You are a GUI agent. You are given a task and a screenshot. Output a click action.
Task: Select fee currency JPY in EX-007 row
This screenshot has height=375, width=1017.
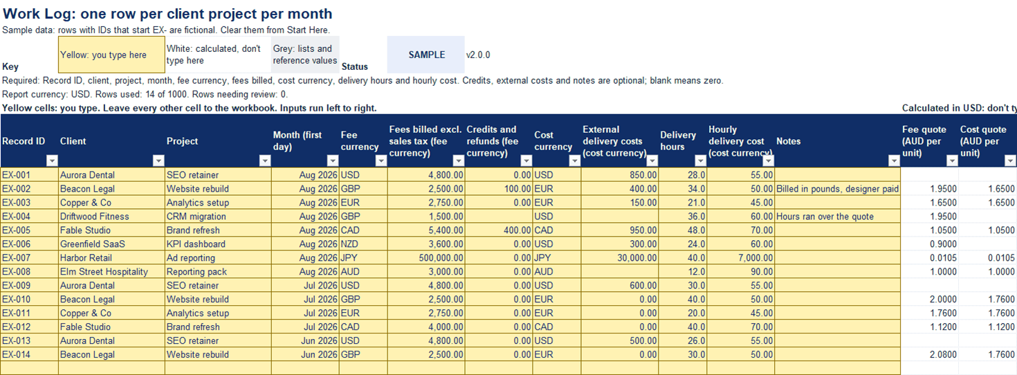[x=363, y=258]
